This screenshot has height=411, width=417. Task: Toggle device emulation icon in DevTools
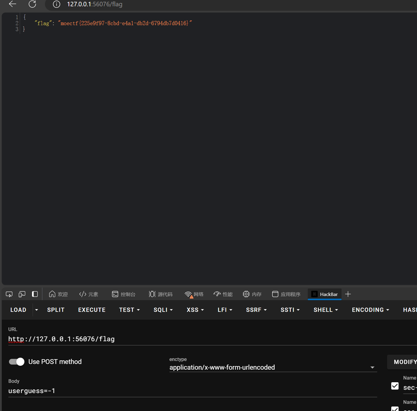(x=22, y=294)
